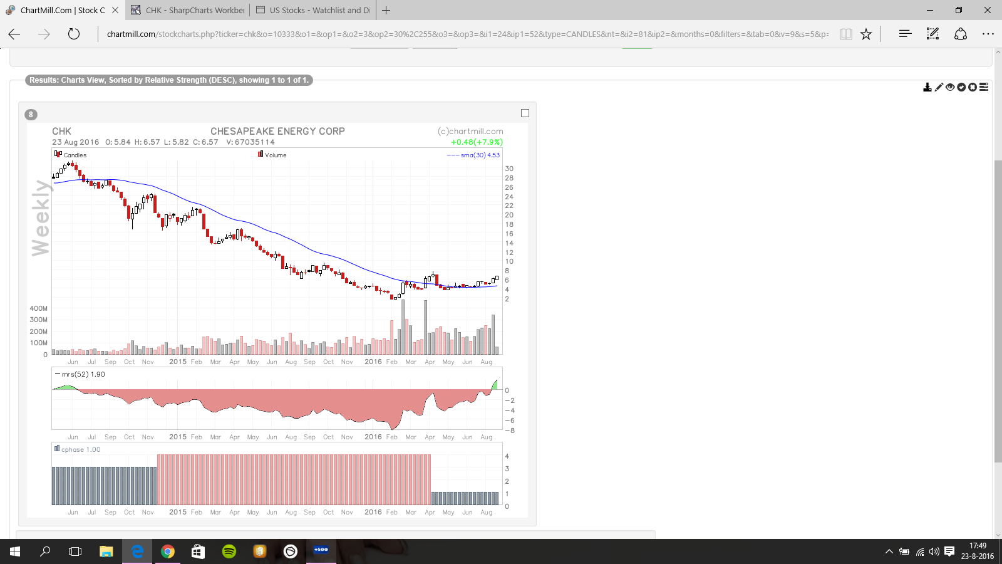Open a new browser tab

(386, 11)
